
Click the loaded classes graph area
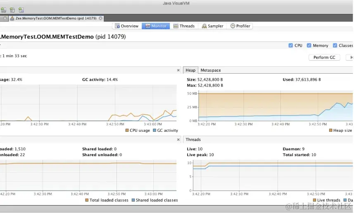point(88,175)
